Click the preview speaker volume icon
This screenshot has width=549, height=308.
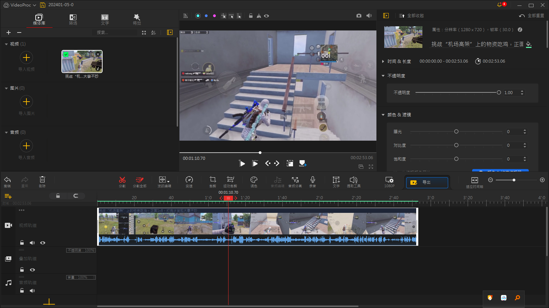click(x=369, y=16)
